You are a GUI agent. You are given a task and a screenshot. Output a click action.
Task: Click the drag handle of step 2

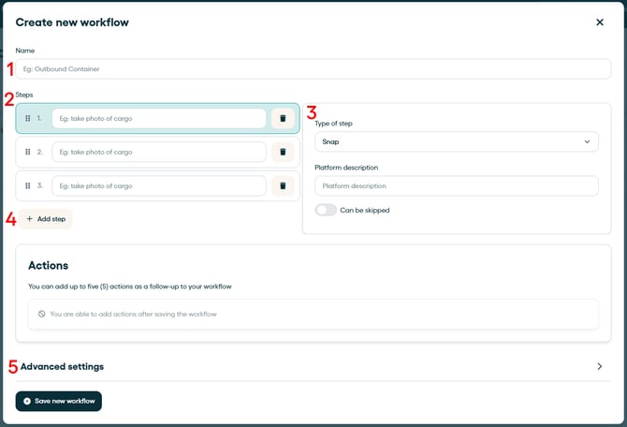click(28, 152)
